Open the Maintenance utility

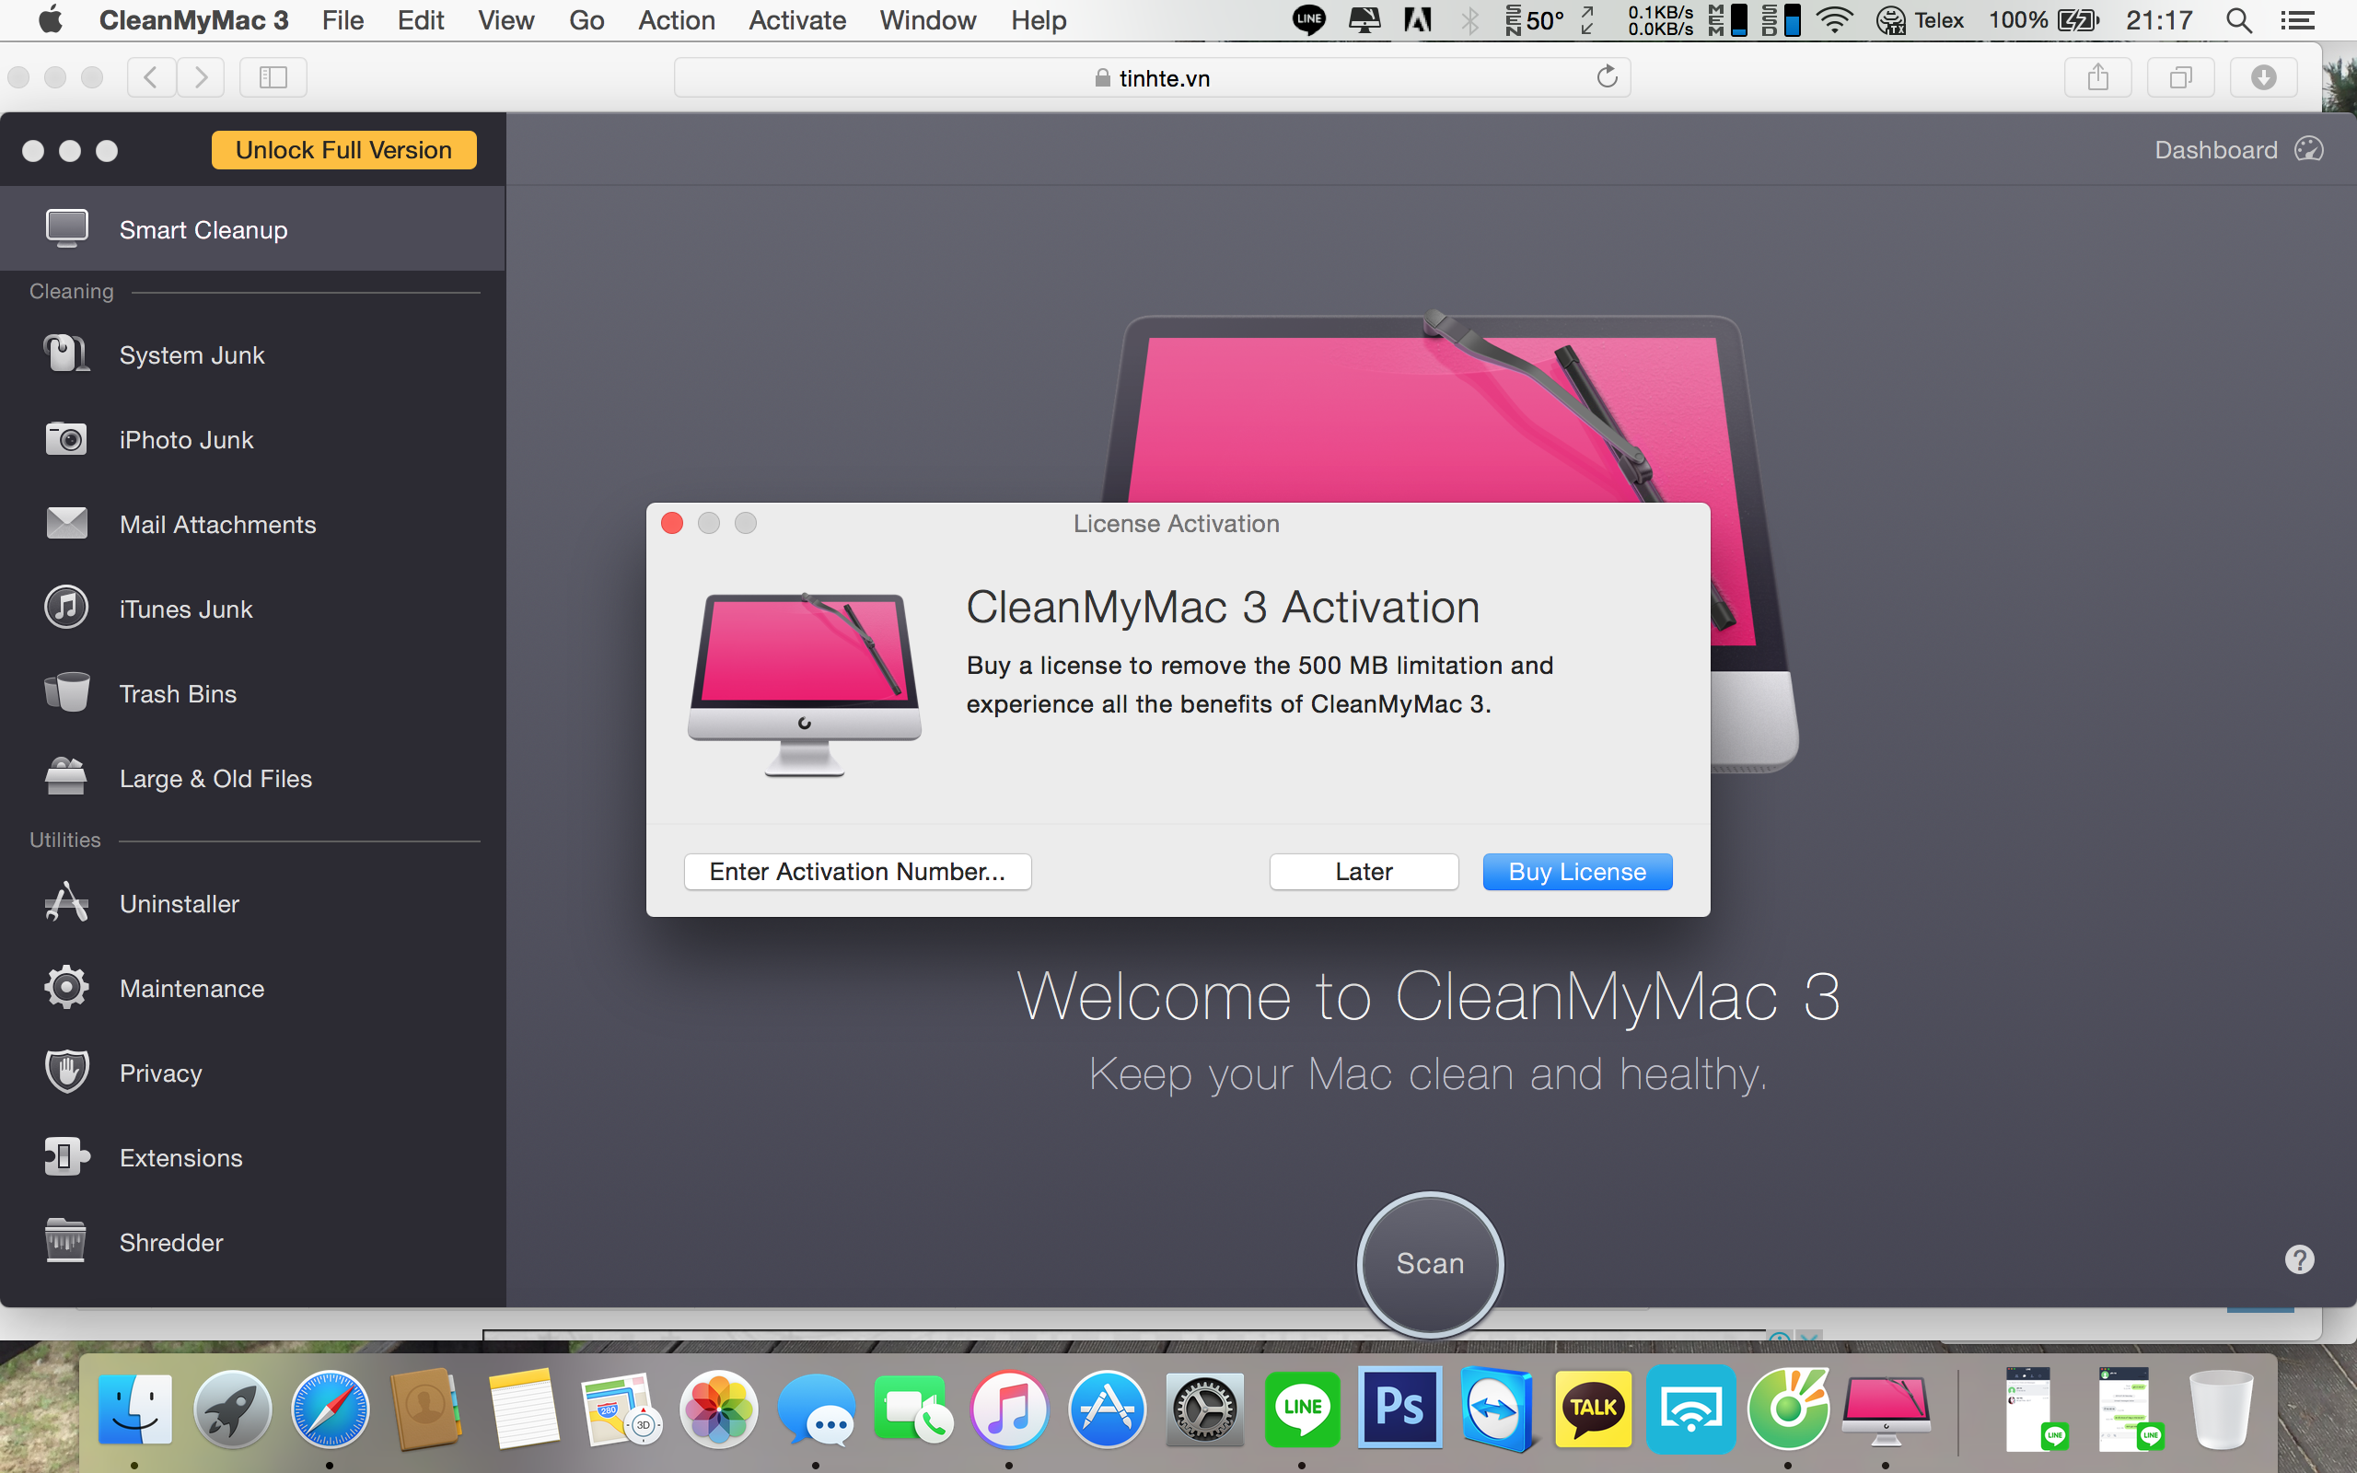192,988
